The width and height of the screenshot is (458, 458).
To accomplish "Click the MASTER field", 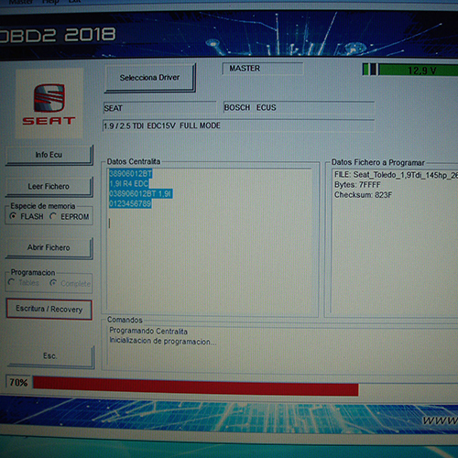I will pyautogui.click(x=263, y=69).
